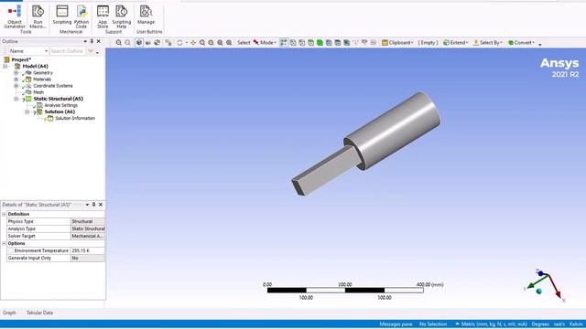
Task: Toggle the Element selection filter
Action: 346,43
